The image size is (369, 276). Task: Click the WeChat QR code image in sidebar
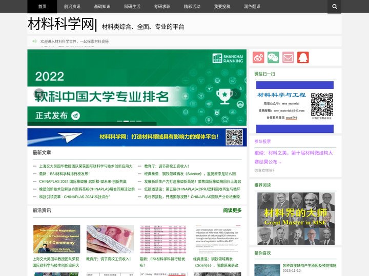(x=322, y=104)
